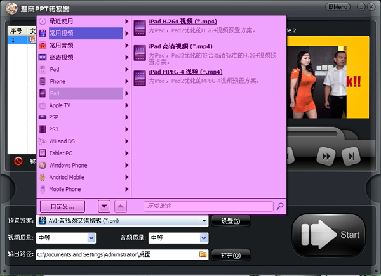Click the iPad 高清视频 preset icon
Screen dimensions: 381x276
[140, 53]
